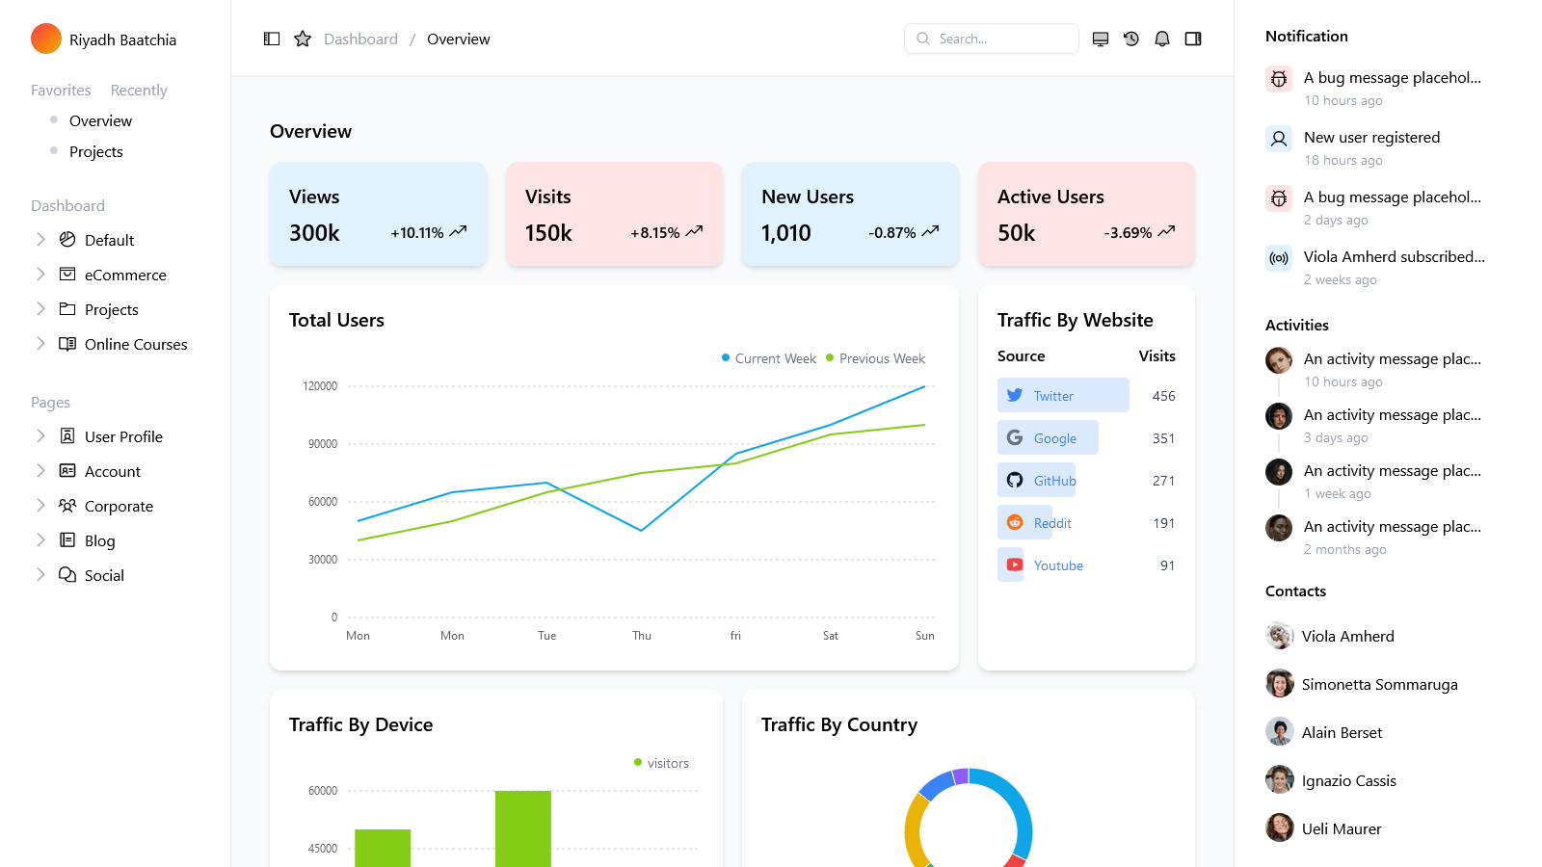Screen dimensions: 1542x867
Task: Expand the Default dashboard section
Action: tap(40, 239)
